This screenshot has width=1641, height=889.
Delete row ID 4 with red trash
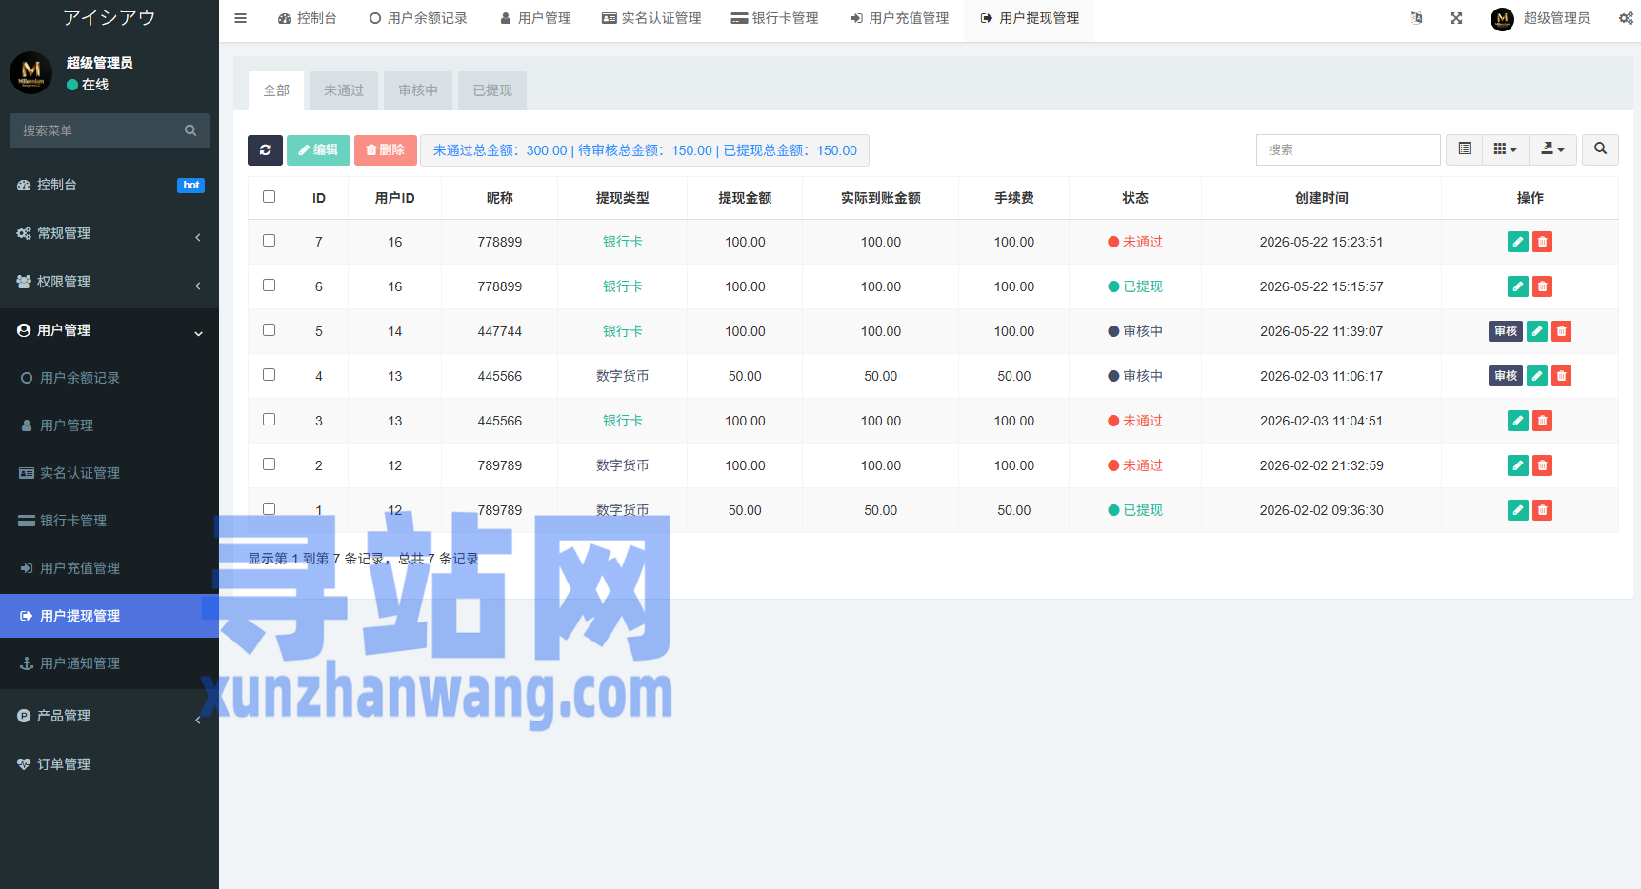coord(1561,376)
